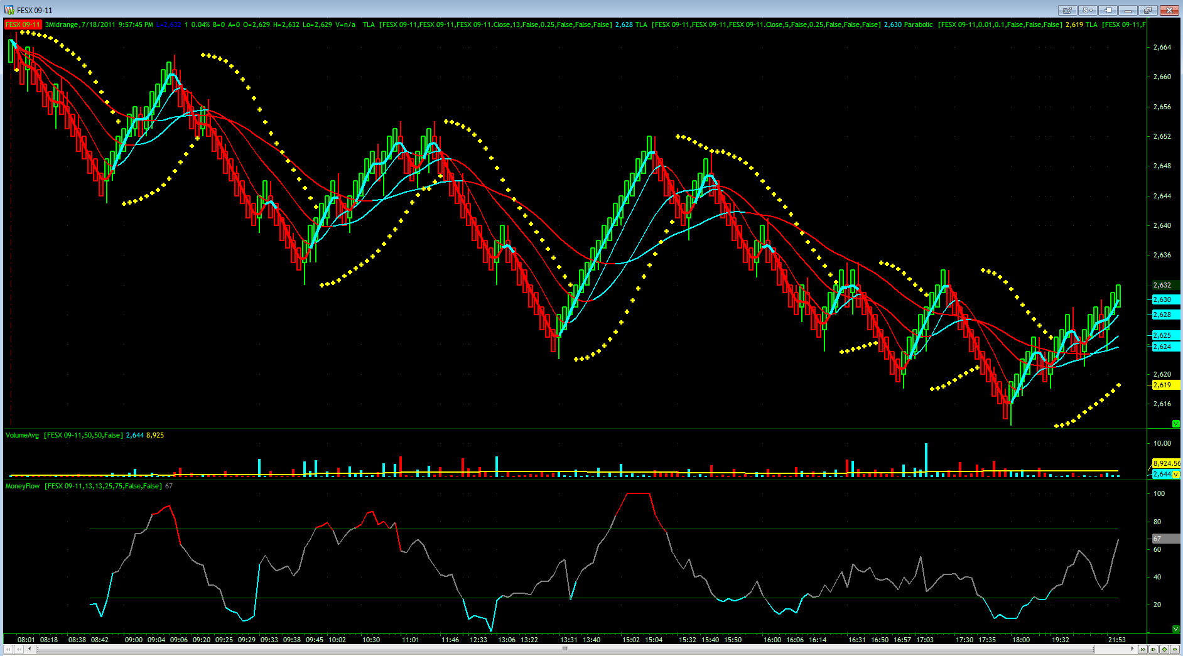Click the yellow 8,924.56 volume marker

(1166, 463)
